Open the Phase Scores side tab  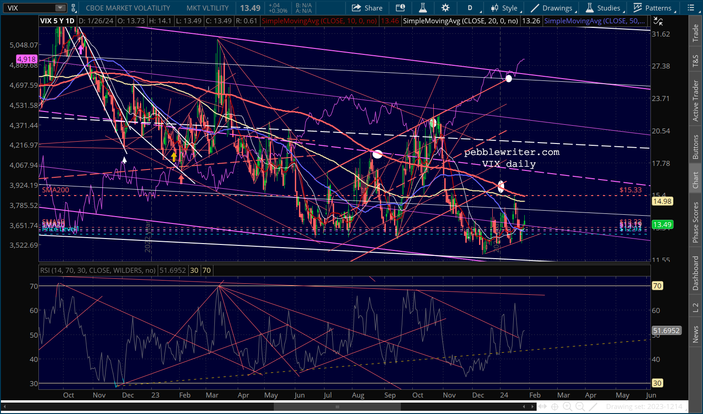pos(695,223)
